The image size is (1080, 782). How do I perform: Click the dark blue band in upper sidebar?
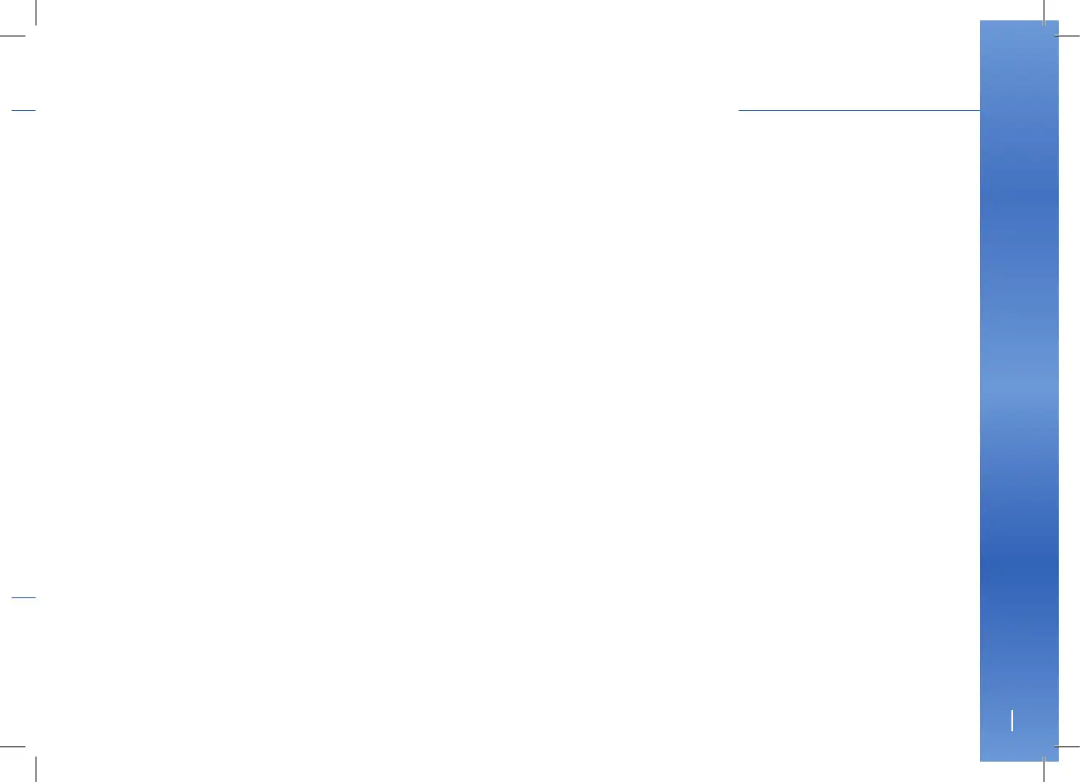[x=1019, y=193]
